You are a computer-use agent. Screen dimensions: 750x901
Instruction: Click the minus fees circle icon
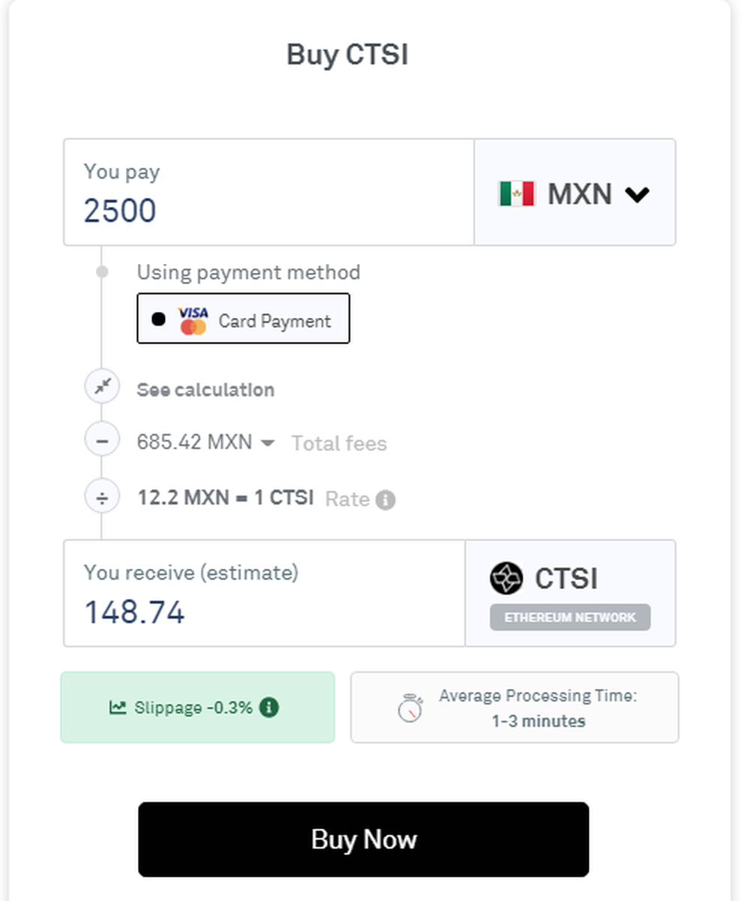point(102,442)
